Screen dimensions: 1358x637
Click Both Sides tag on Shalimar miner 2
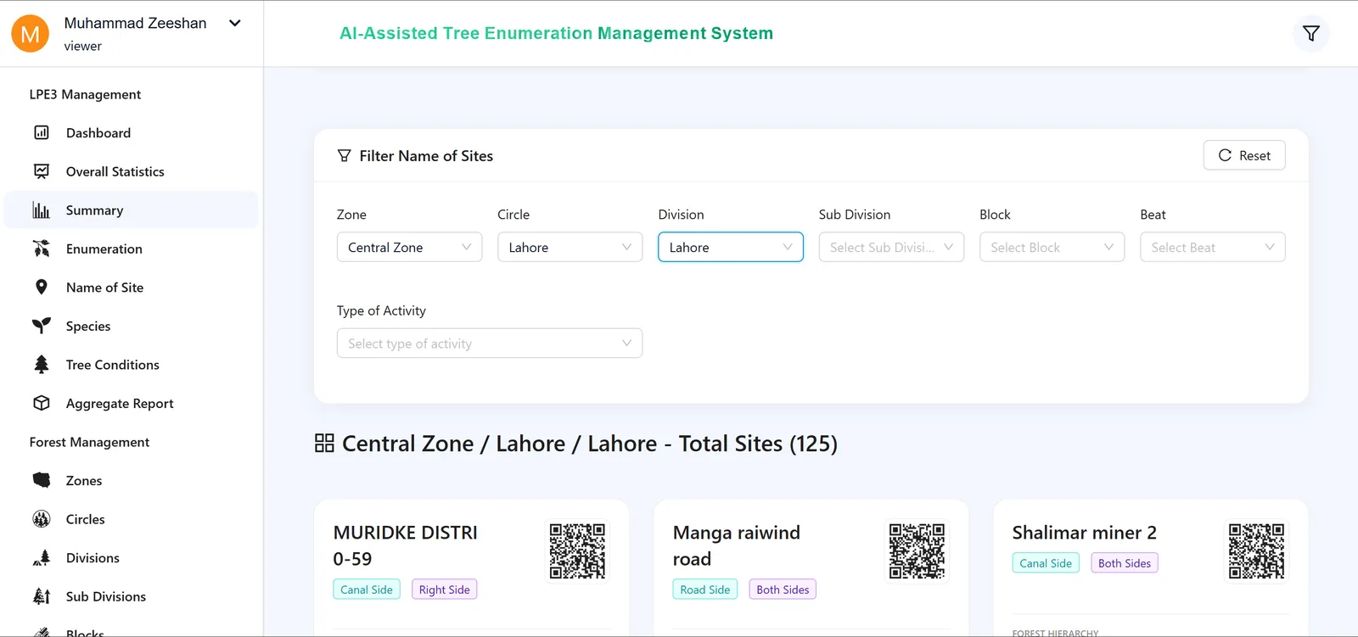[1125, 563]
